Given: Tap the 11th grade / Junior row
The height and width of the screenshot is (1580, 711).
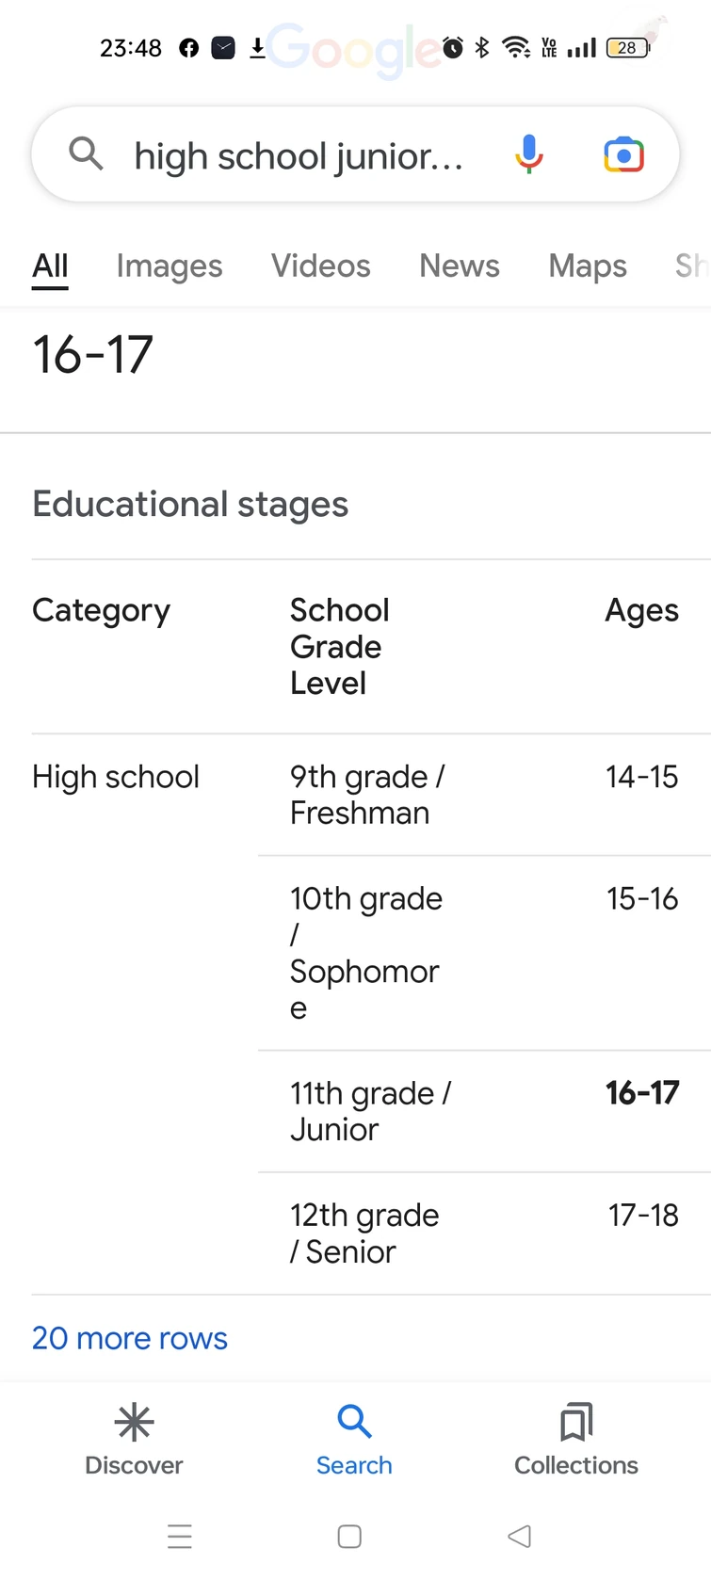Looking at the screenshot, I should pyautogui.click(x=371, y=1111).
